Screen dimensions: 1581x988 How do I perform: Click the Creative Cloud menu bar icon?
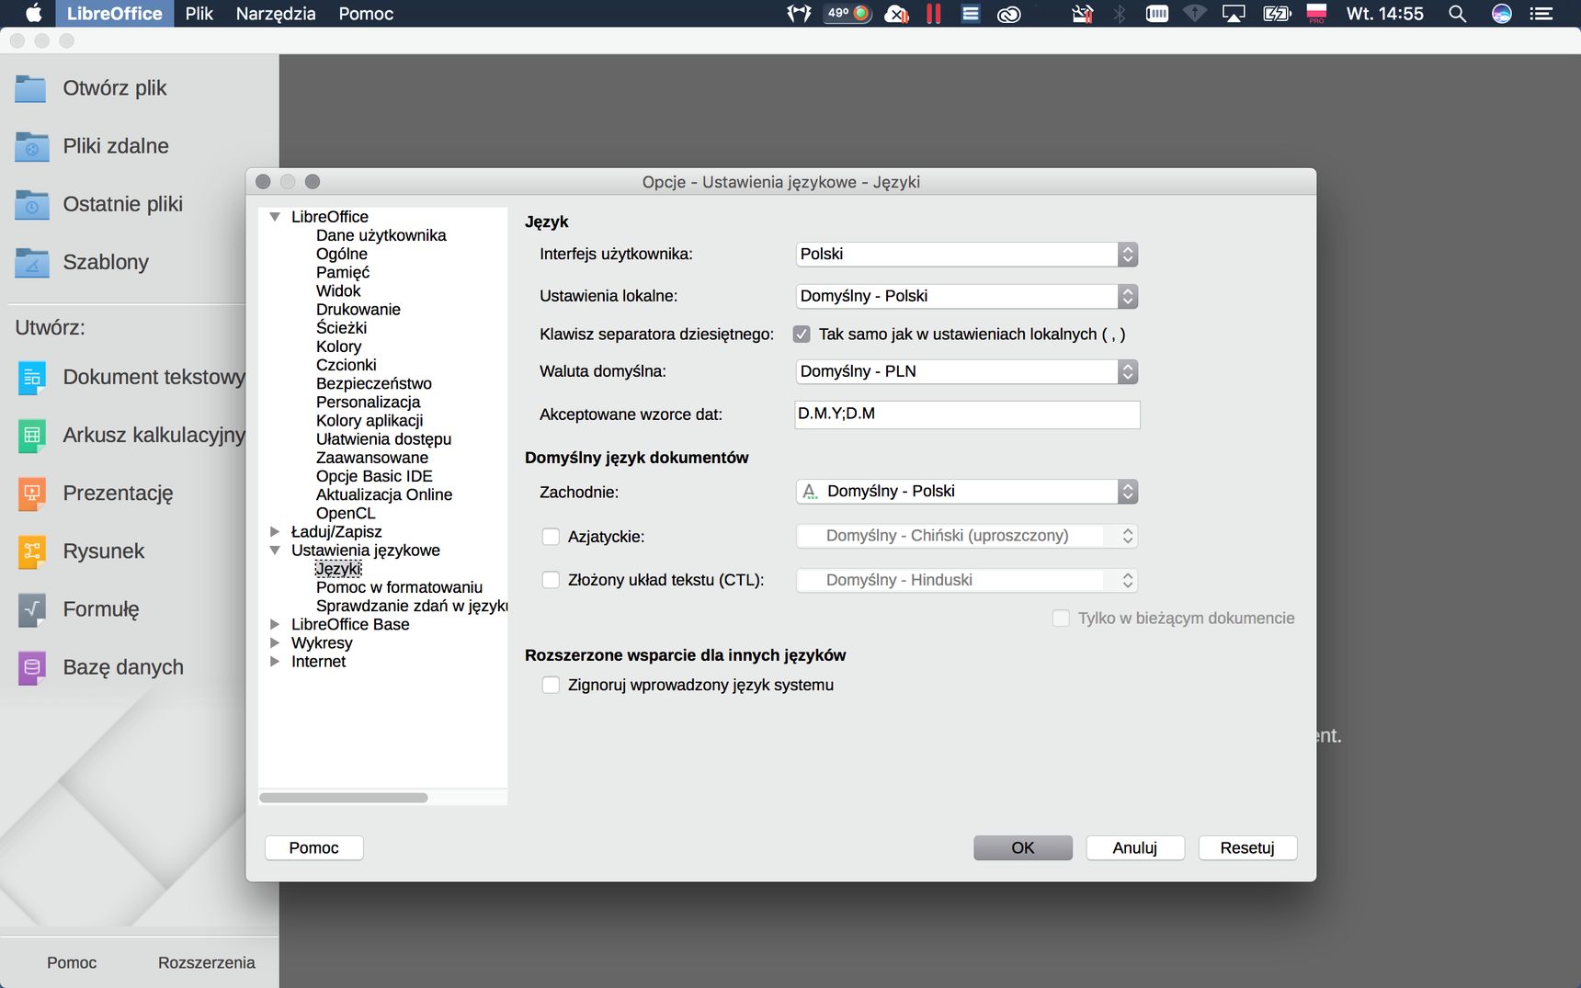(x=1009, y=14)
